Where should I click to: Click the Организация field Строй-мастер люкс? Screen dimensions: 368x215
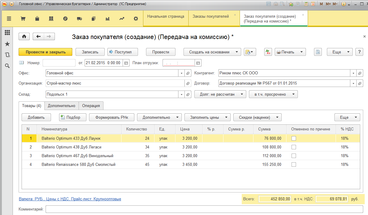[115, 83]
